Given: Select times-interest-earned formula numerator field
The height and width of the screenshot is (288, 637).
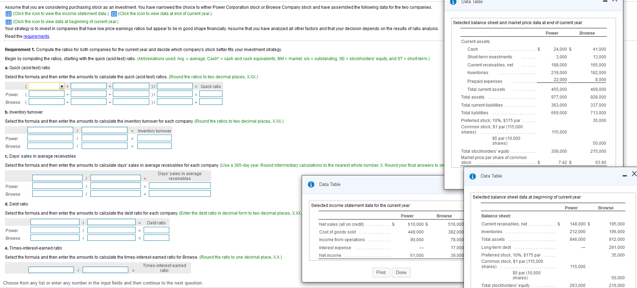Looking at the screenshot, I should tap(51, 270).
